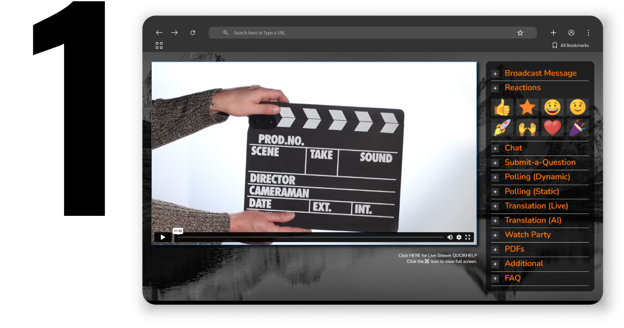Open video player settings gear
The image size is (624, 328).
click(459, 237)
